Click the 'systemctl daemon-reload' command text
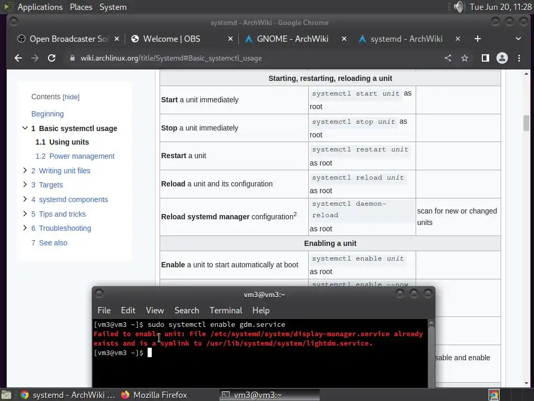Image resolution: width=534 pixels, height=401 pixels. tap(349, 209)
